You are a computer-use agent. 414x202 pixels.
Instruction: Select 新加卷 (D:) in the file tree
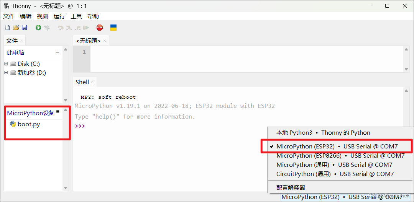[x=32, y=73]
